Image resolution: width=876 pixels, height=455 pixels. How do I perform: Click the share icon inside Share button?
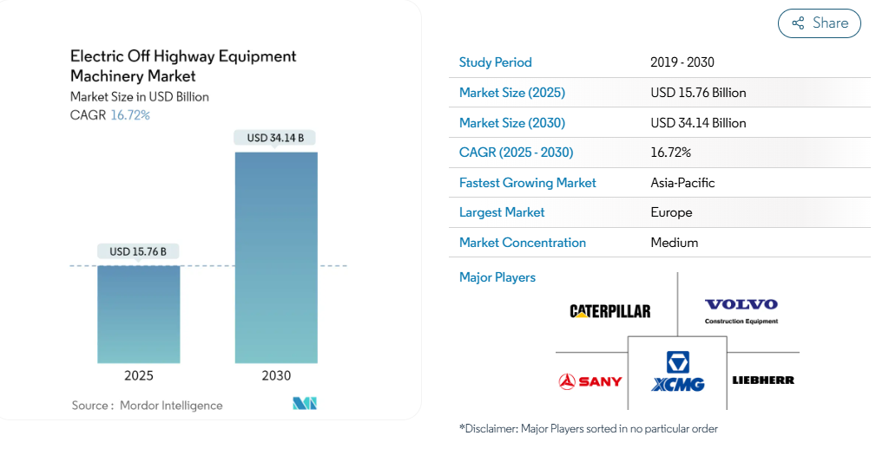tap(798, 23)
